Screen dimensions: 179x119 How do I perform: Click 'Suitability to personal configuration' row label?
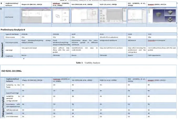(13, 98)
